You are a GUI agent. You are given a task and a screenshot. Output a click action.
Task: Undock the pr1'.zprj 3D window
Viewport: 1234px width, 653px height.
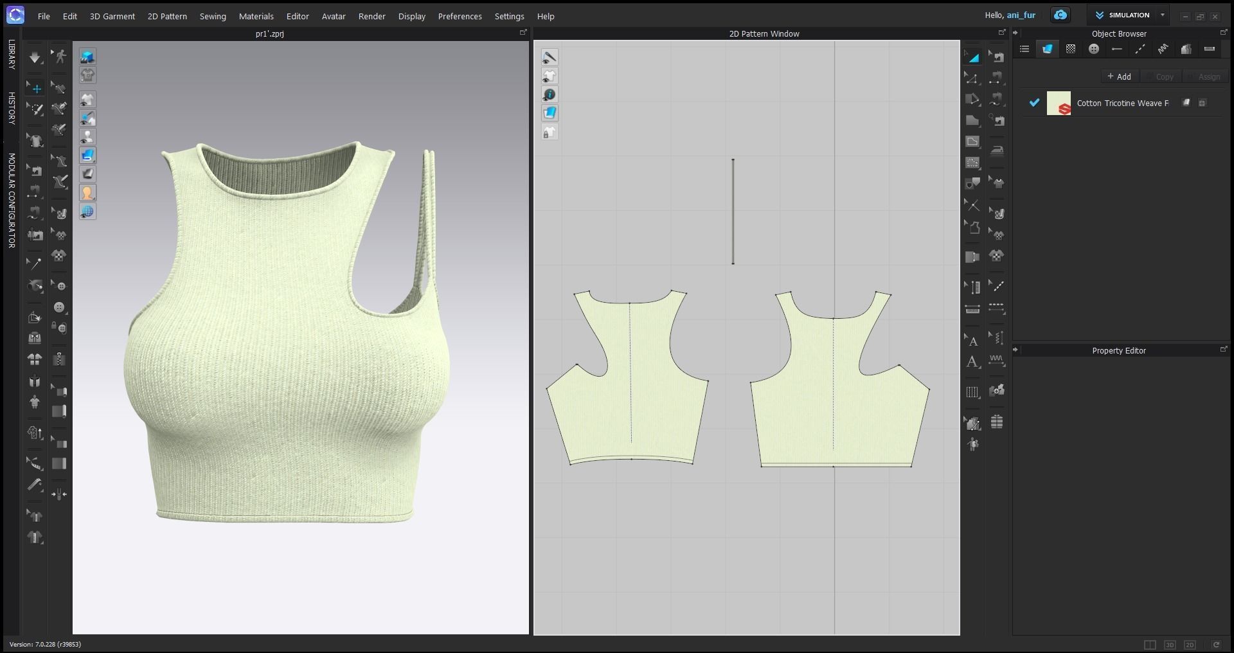(x=523, y=32)
